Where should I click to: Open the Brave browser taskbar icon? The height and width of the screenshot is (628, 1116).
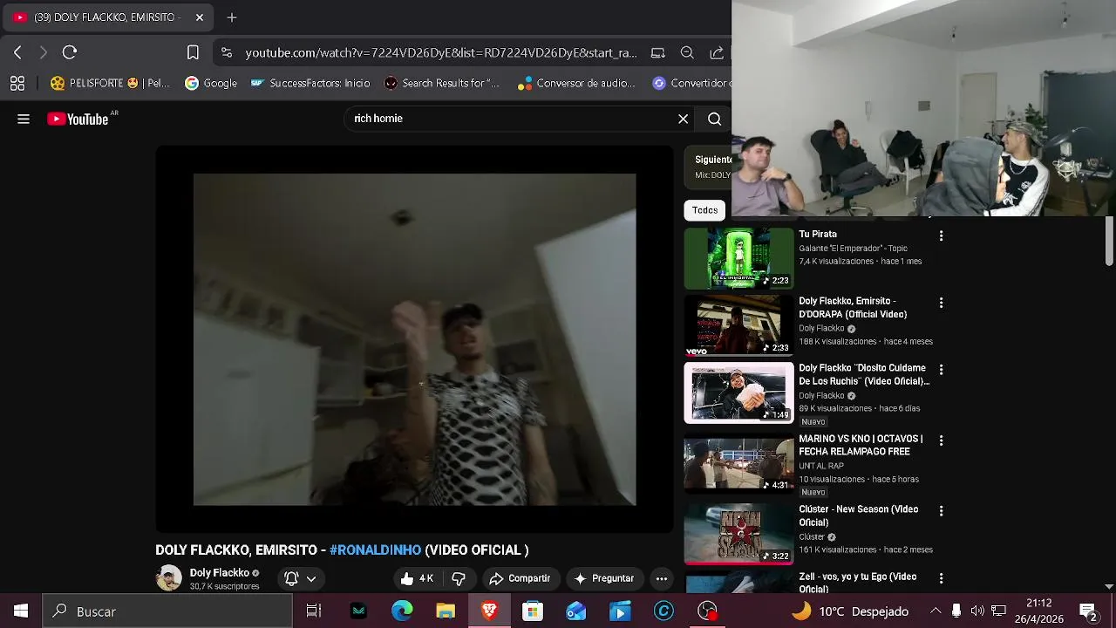coord(489,611)
